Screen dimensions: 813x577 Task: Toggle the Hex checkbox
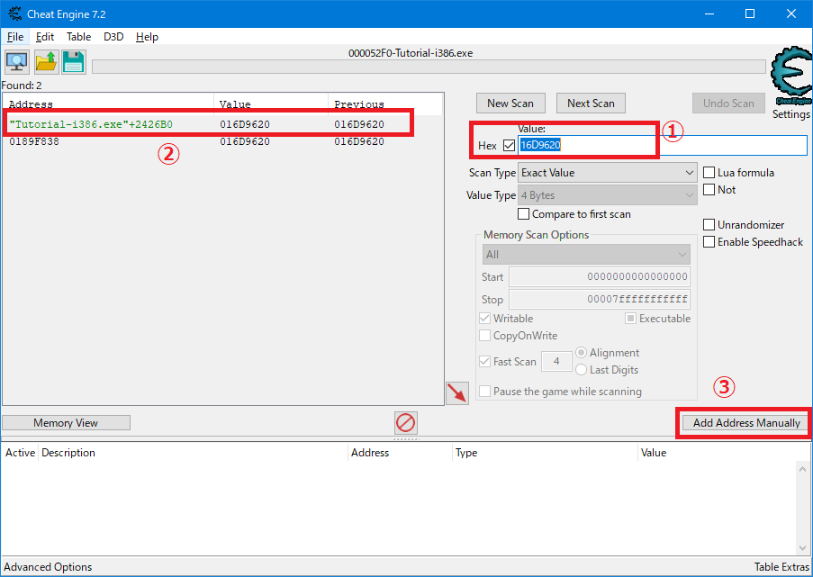509,146
